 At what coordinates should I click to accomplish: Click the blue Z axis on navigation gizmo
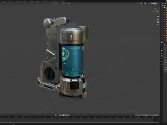[155, 8]
